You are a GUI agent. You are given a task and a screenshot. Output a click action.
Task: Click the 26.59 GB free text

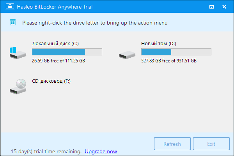click(58, 61)
